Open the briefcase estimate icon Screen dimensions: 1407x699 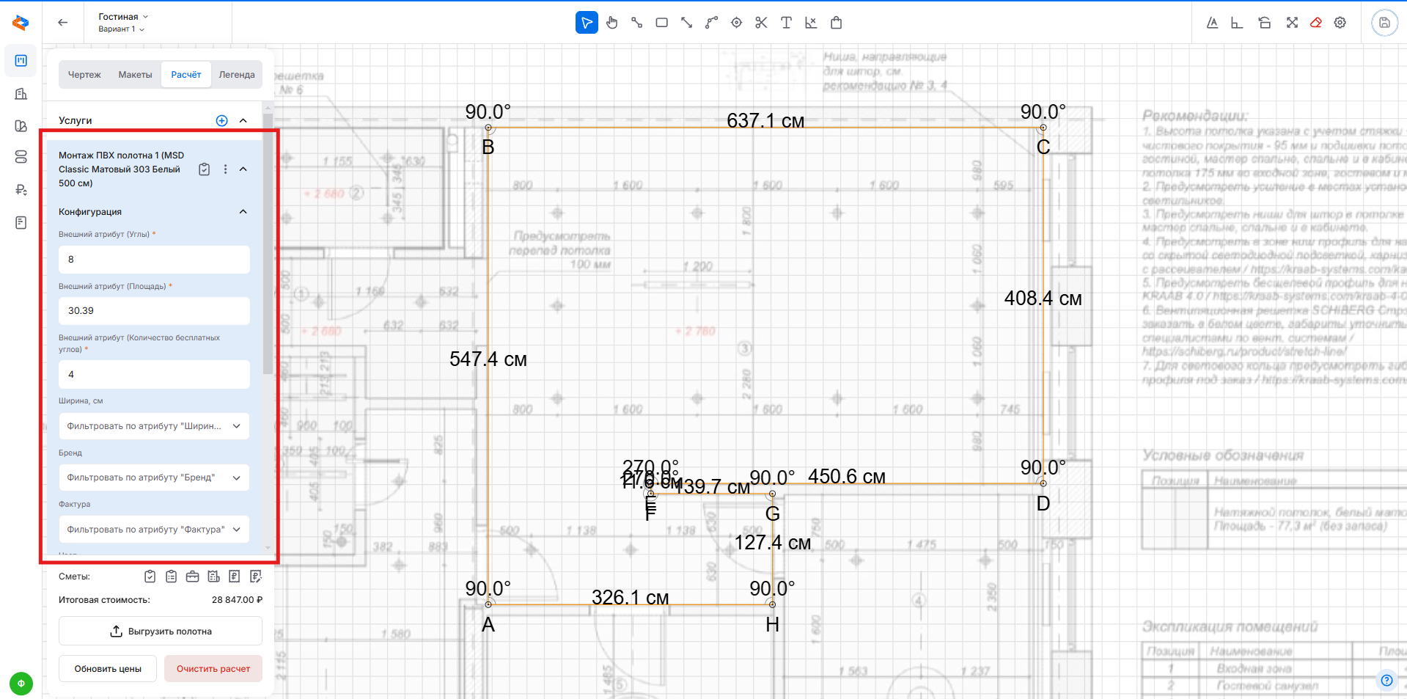[x=192, y=577]
